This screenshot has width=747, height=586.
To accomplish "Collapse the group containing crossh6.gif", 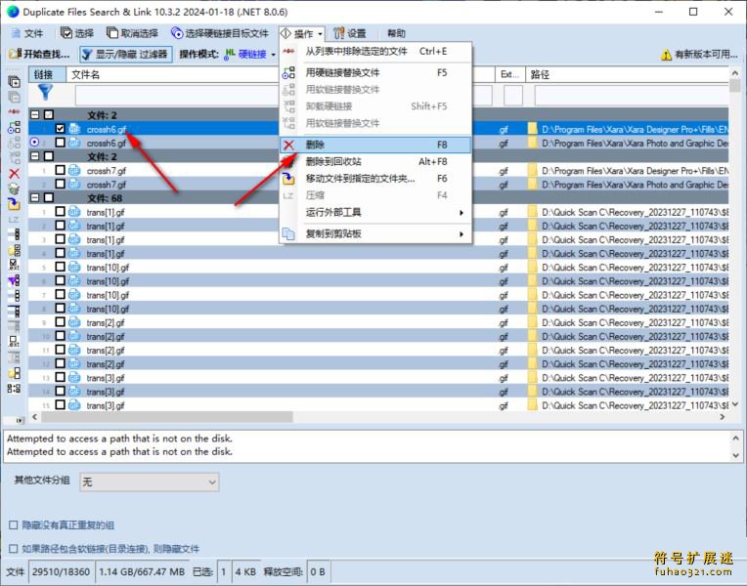I will [35, 114].
